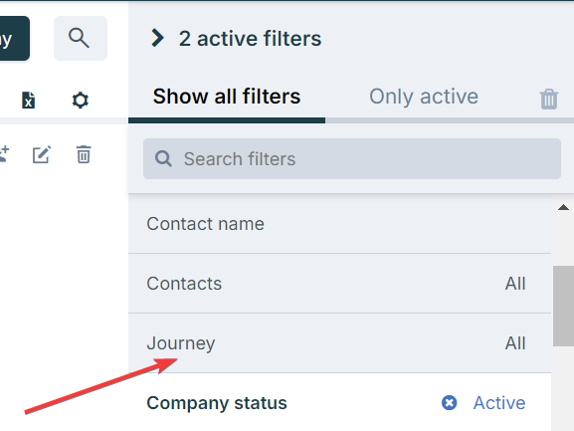This screenshot has width=574, height=431.
Task: Switch to Show all filters tab
Action: (x=227, y=97)
